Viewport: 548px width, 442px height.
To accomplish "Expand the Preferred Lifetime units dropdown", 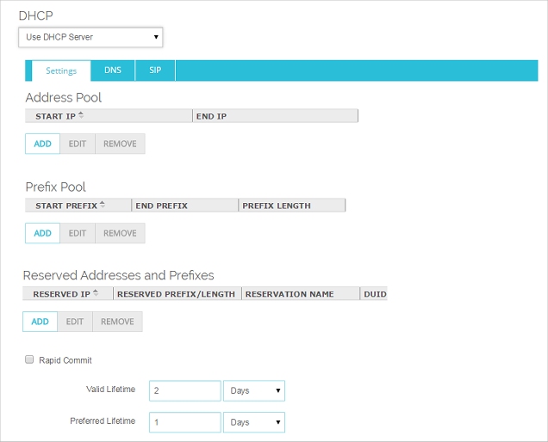I will pos(254,422).
